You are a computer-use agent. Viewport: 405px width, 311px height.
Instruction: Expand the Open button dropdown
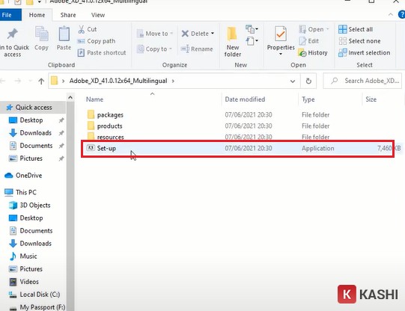(327, 29)
